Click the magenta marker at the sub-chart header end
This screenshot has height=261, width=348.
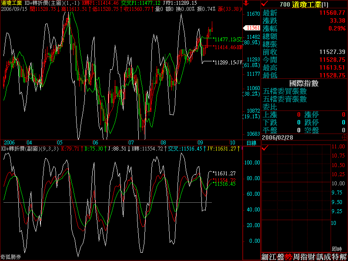242,149
